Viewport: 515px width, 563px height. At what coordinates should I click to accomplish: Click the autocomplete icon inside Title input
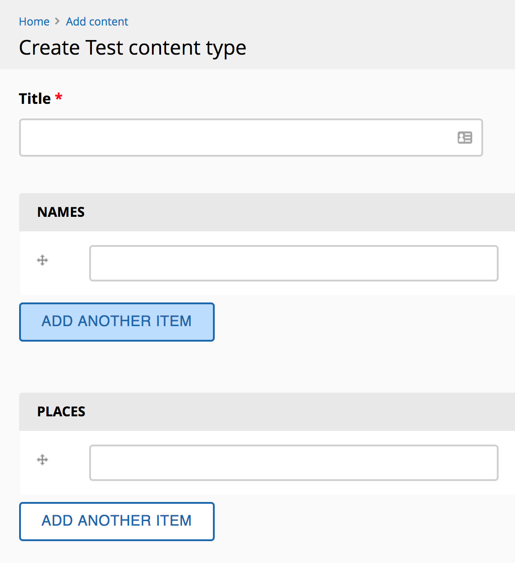pyautogui.click(x=465, y=138)
